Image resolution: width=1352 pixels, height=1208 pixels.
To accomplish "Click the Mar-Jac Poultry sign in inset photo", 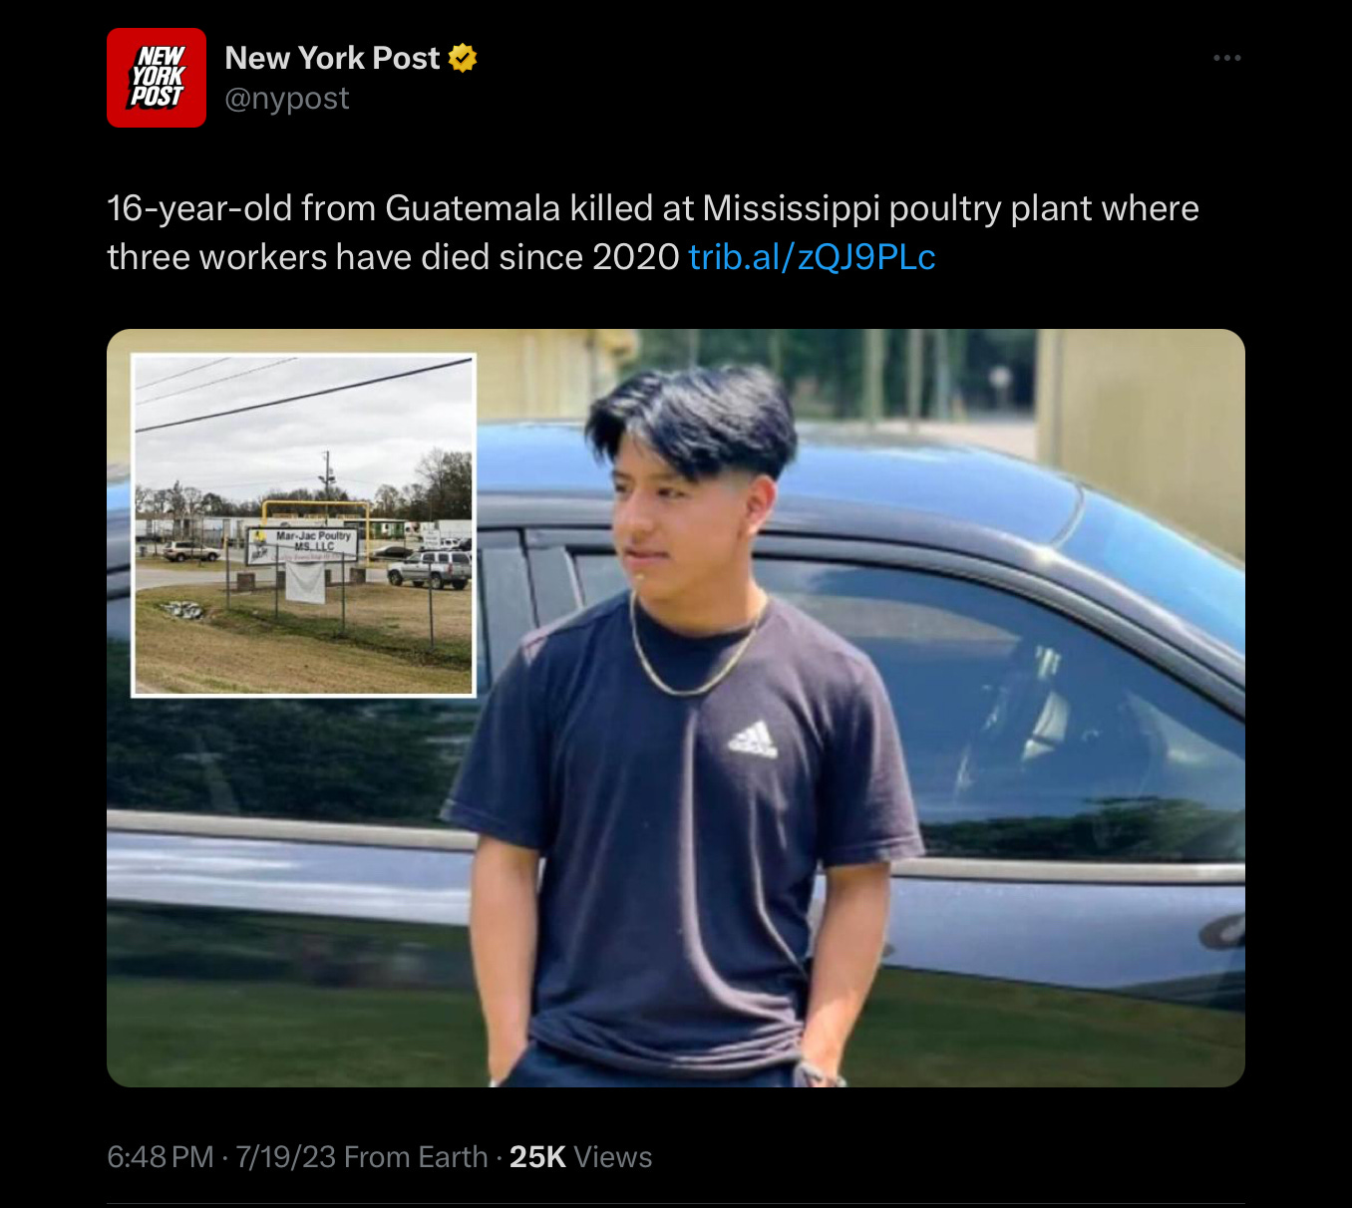I will pos(303,543).
